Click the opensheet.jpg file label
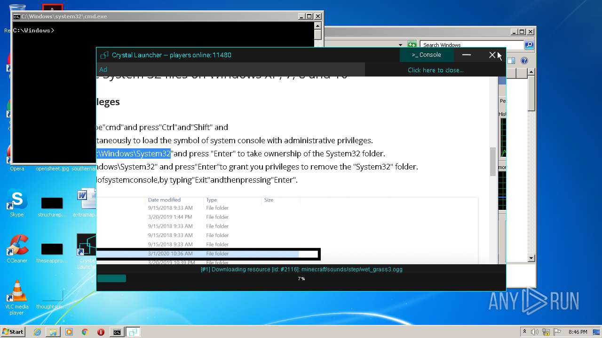The width and height of the screenshot is (602, 338). pos(52,169)
